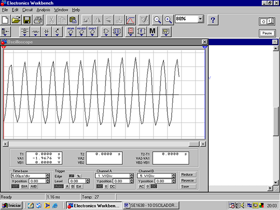
Task: Open the Miscellaneous M parts bin
Action: click(x=152, y=32)
